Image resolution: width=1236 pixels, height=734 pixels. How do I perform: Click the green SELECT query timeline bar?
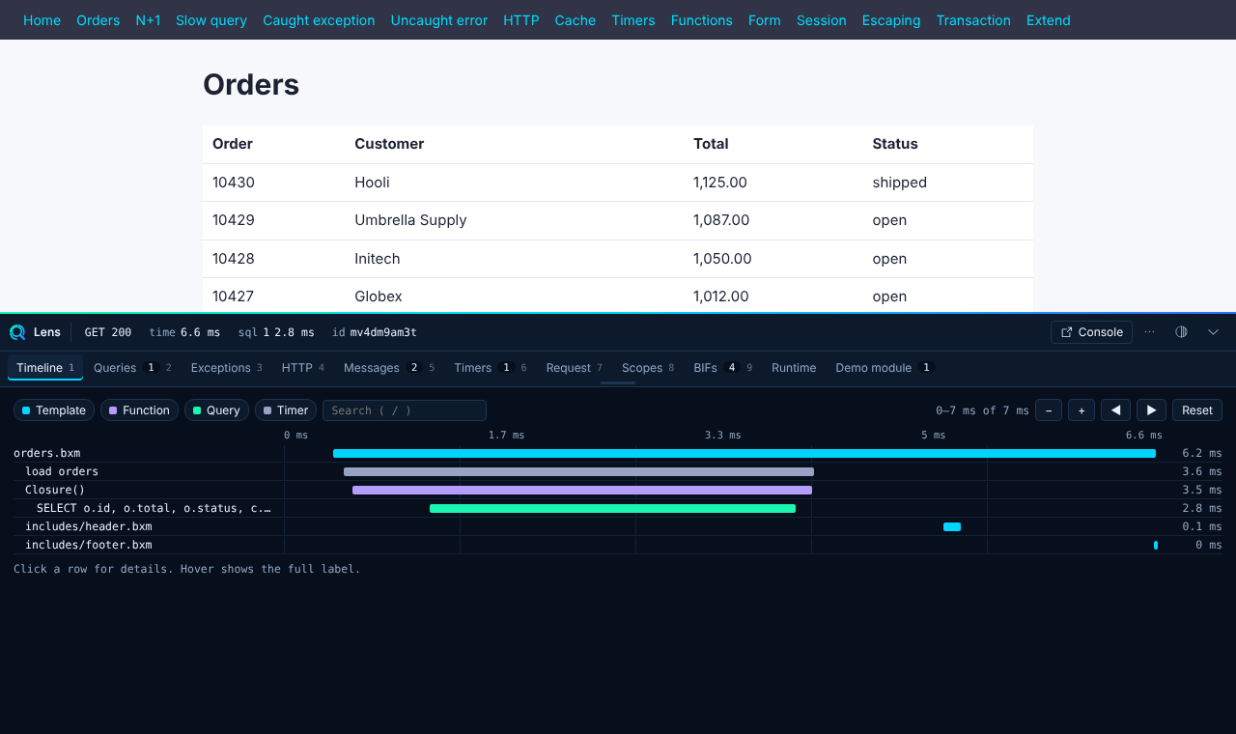pyautogui.click(x=612, y=508)
